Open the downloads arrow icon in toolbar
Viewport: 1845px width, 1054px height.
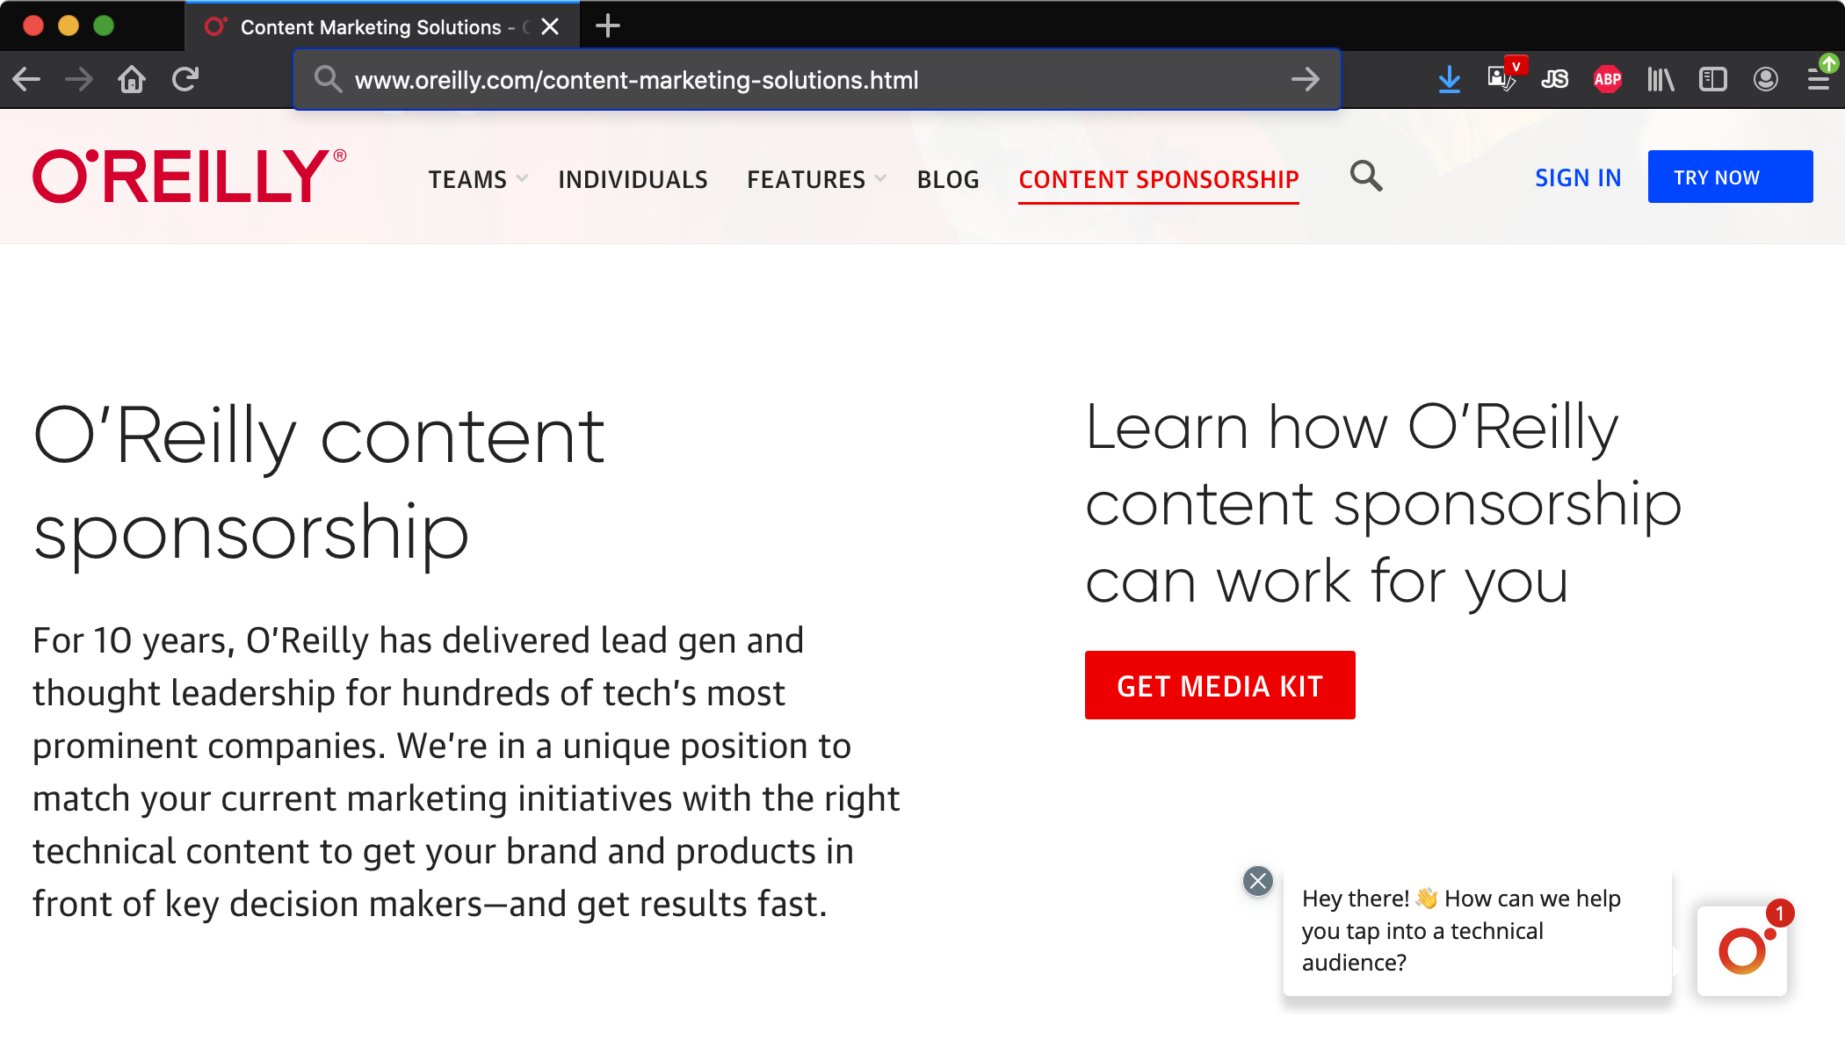pyautogui.click(x=1449, y=80)
